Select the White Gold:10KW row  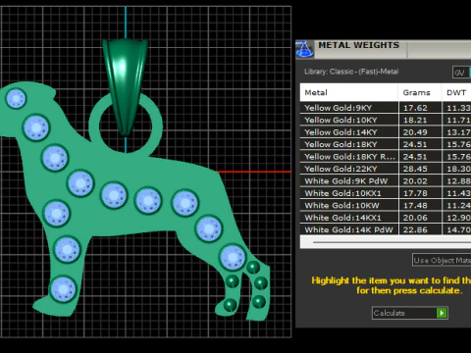(x=386, y=205)
